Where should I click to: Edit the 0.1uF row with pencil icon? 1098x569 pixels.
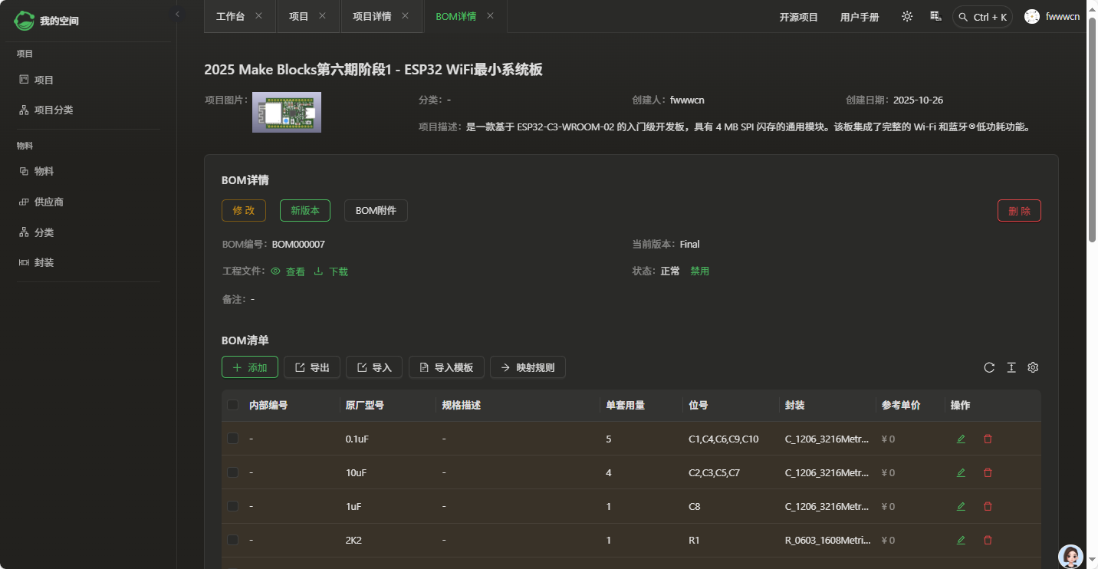pos(961,439)
